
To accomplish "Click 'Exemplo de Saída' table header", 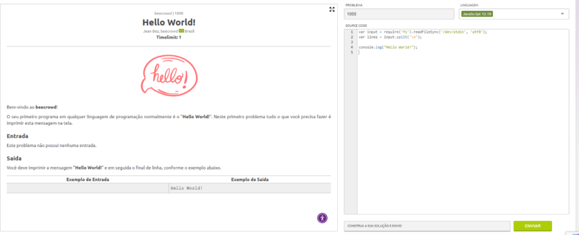I will 249,179.
